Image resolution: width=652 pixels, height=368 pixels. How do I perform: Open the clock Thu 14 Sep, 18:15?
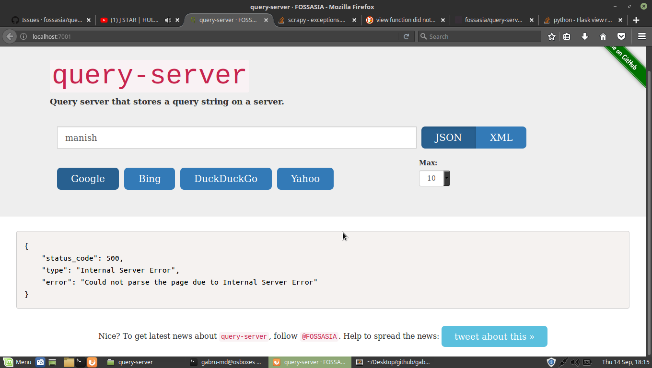(x=625, y=362)
